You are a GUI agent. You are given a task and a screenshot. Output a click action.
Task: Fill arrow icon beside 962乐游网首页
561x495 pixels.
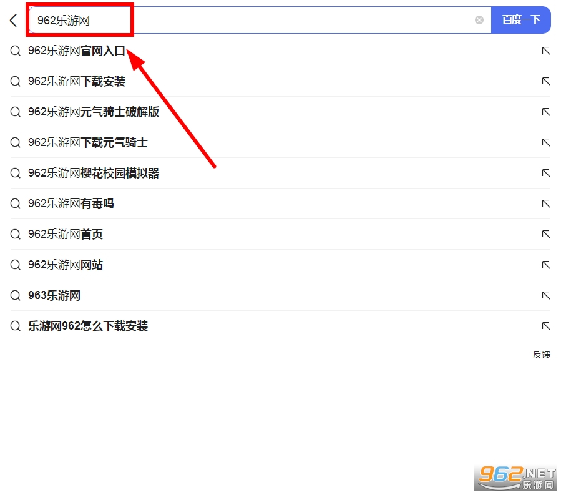(545, 235)
